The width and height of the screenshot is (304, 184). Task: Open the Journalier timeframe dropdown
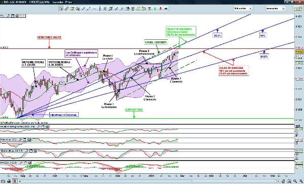(x=275, y=9)
